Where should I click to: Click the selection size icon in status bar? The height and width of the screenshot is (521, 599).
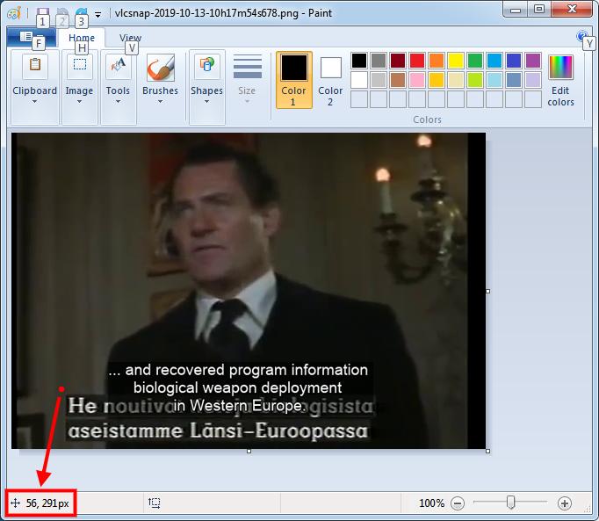pos(155,503)
